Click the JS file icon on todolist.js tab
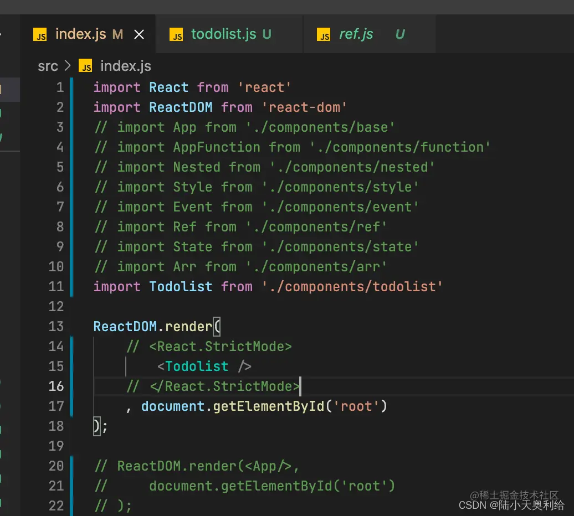The image size is (574, 516). (x=176, y=34)
